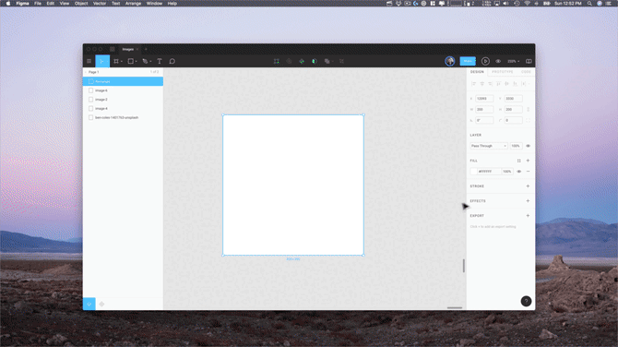
Task: Toggle fill visibility eye icon
Action: tap(519, 172)
